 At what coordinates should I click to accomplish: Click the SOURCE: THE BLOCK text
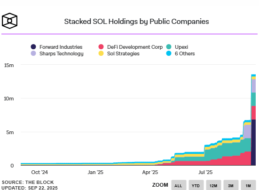[28, 182]
